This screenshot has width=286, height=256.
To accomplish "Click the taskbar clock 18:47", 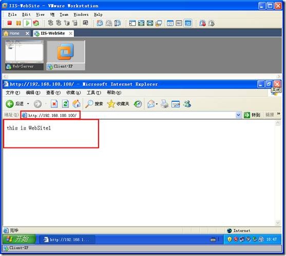I will [272, 239].
